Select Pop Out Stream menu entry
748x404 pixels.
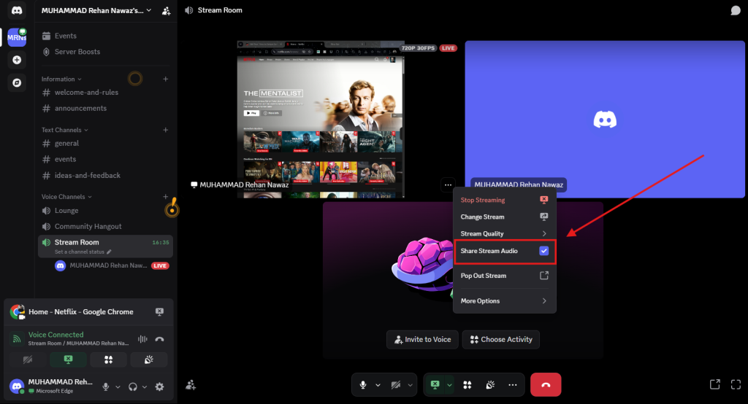504,276
